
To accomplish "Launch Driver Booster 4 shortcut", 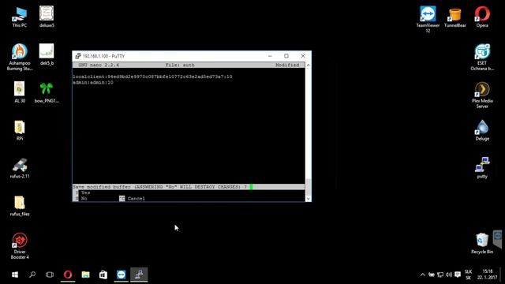I will tap(20, 245).
